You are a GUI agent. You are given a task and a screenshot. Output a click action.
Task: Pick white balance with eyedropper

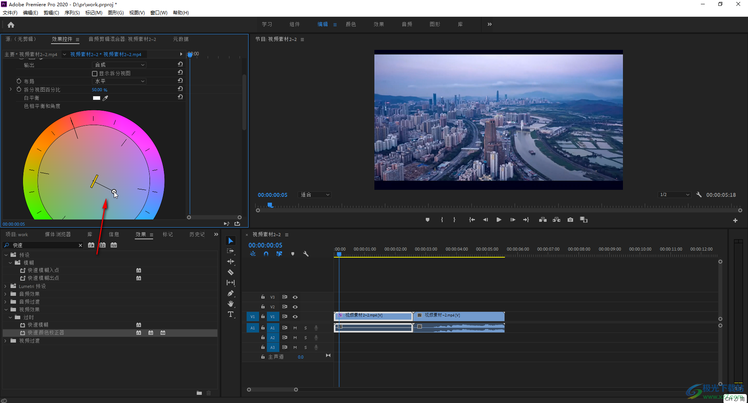105,98
